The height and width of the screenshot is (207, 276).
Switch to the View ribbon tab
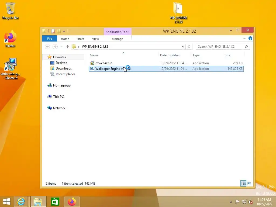click(x=95, y=39)
